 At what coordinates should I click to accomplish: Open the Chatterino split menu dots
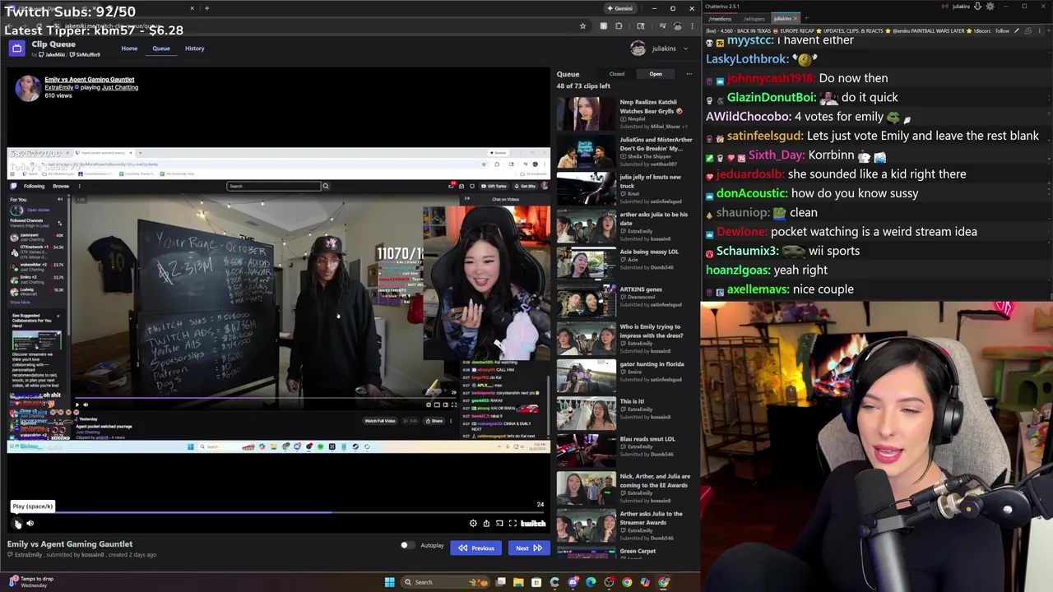tap(1039, 30)
